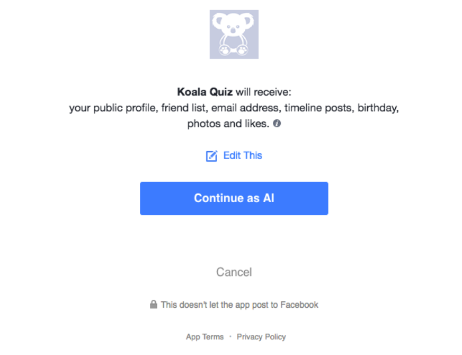Screen dimensions: 462x355
Task: Click the info icon after 'likes'
Action: [x=277, y=124]
